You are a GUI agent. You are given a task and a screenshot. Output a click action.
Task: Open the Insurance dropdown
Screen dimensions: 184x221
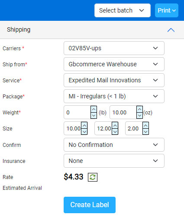(114, 161)
